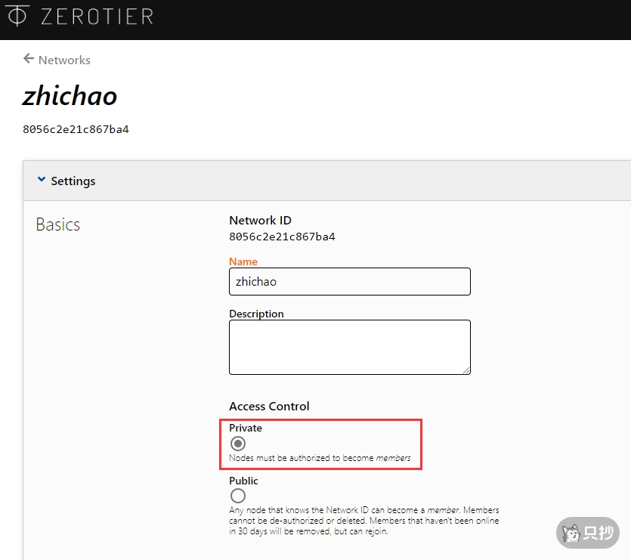Click the Description box resize handle
This screenshot has height=560, width=631.
pos(466,370)
